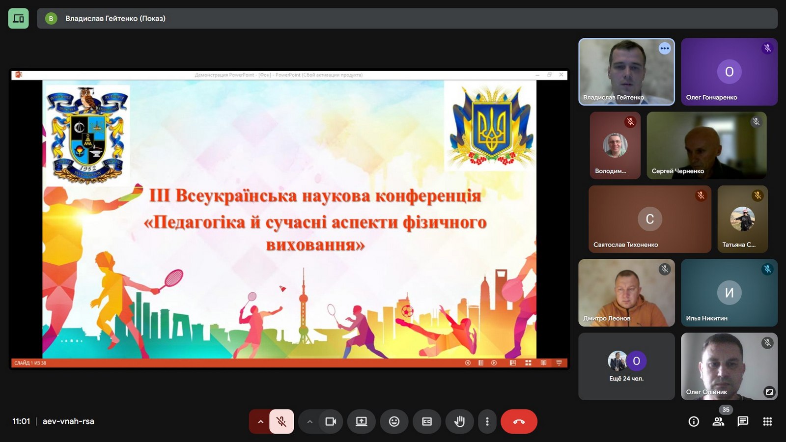Click the raise hand icon
This screenshot has width=786, height=442.
pos(459,421)
